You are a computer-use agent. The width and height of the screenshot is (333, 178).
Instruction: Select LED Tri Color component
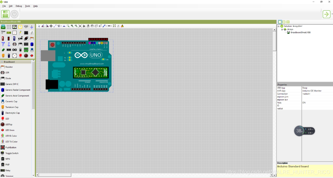[11, 142]
